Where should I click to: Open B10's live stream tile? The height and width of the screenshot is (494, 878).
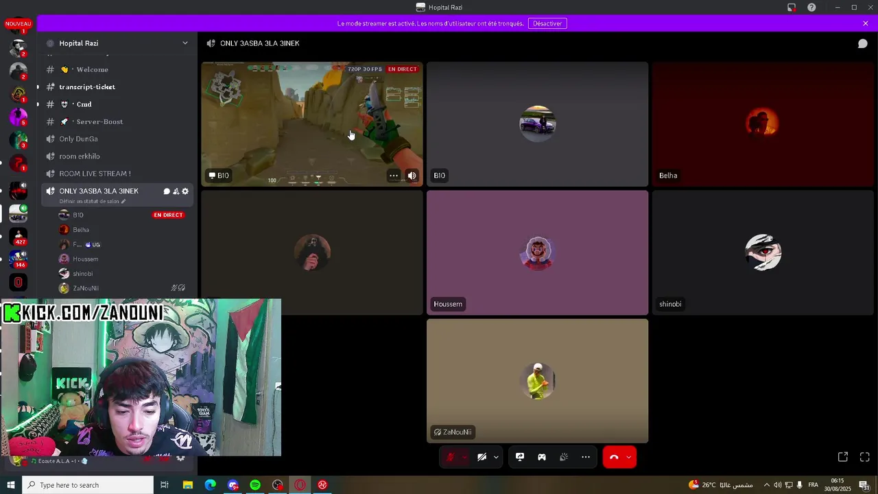pyautogui.click(x=312, y=124)
